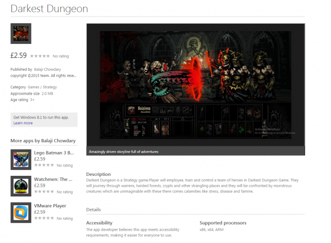Click the Age rating 3+ text

pos(22,100)
